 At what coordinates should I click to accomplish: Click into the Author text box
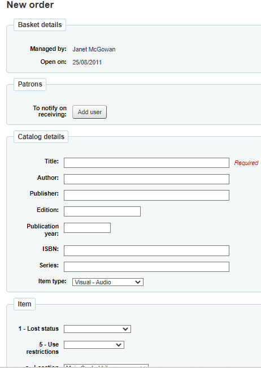click(x=146, y=179)
